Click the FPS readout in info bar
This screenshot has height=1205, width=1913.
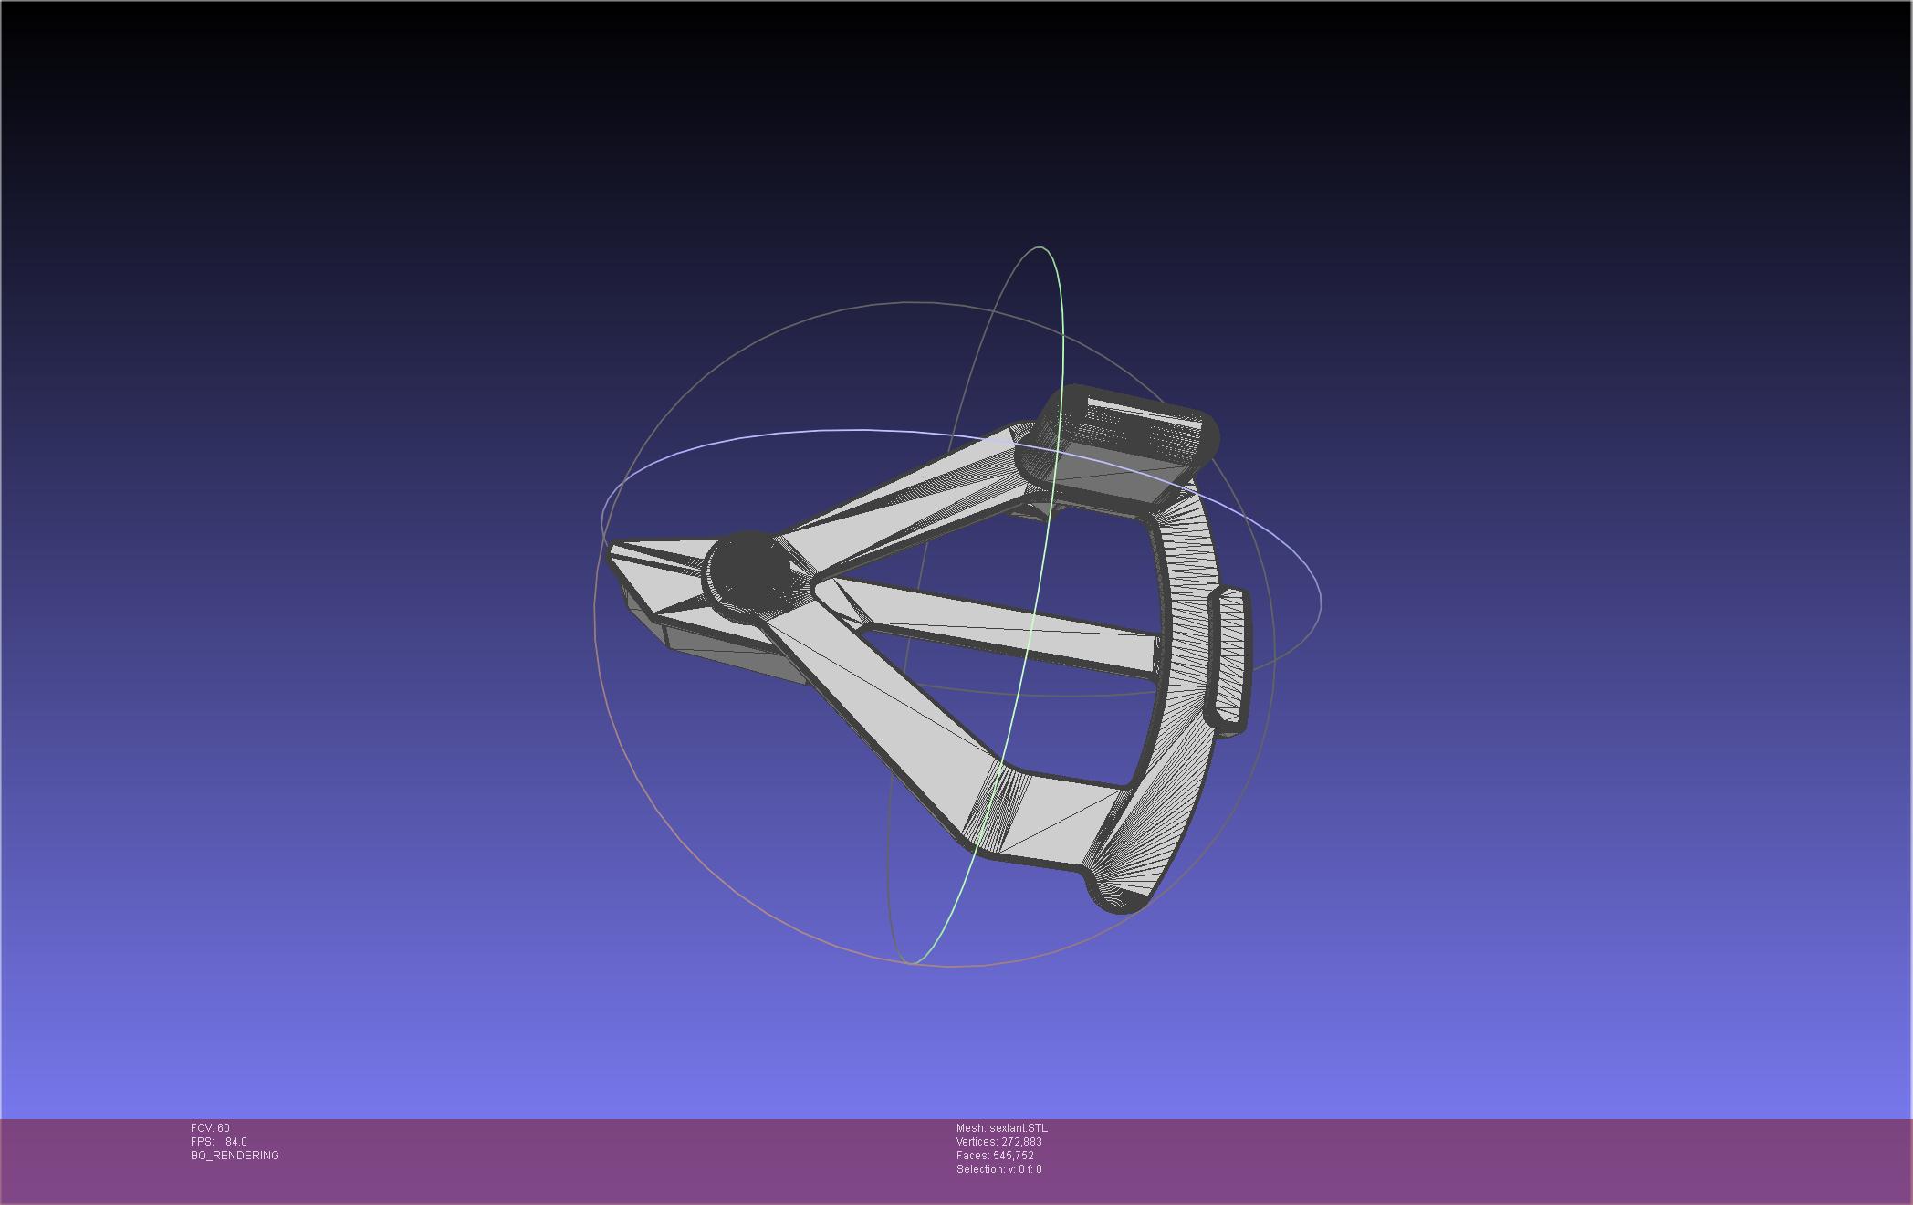[219, 1142]
